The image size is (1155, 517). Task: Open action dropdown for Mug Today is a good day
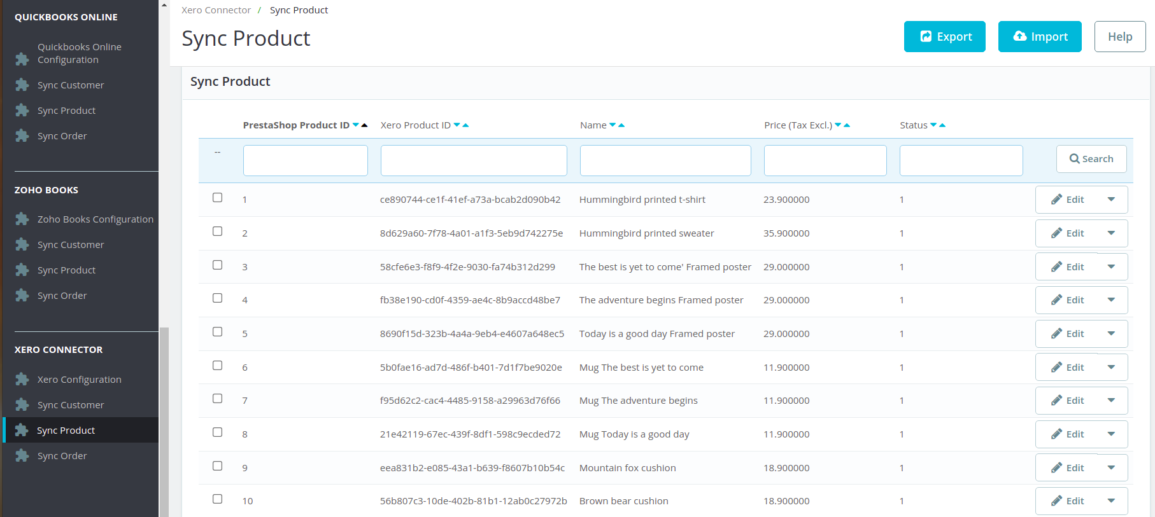pos(1111,434)
